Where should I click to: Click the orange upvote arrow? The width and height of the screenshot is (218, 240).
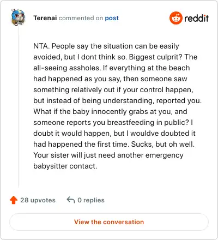click(x=14, y=200)
